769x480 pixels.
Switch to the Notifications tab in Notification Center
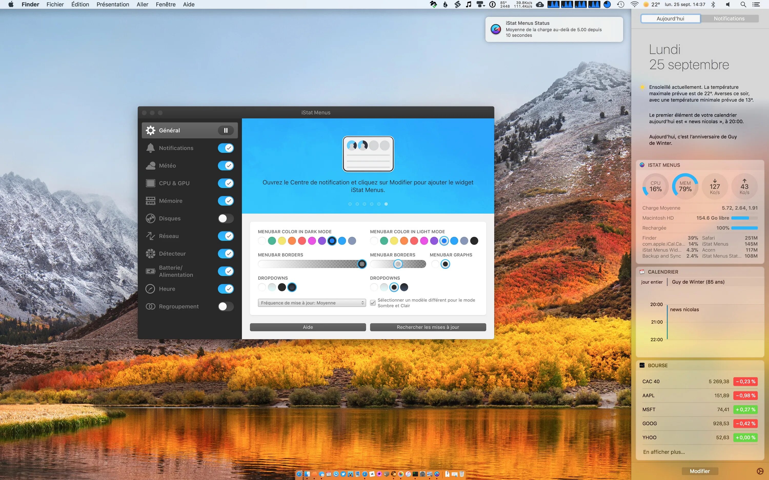[x=729, y=18]
